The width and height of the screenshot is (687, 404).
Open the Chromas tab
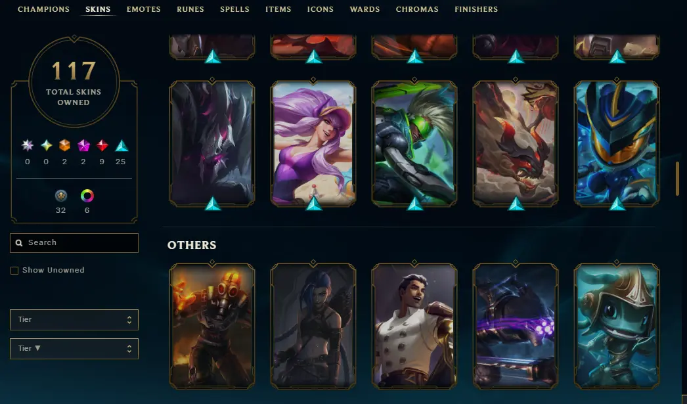coord(416,9)
